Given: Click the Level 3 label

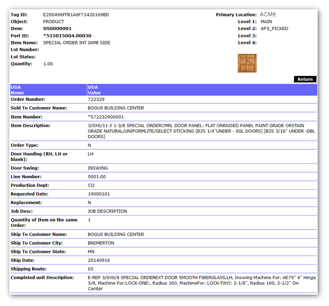Looking at the screenshot, I should click(247, 36).
